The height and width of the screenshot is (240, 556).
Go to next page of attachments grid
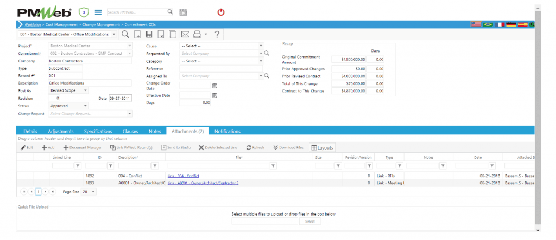coord(46,191)
